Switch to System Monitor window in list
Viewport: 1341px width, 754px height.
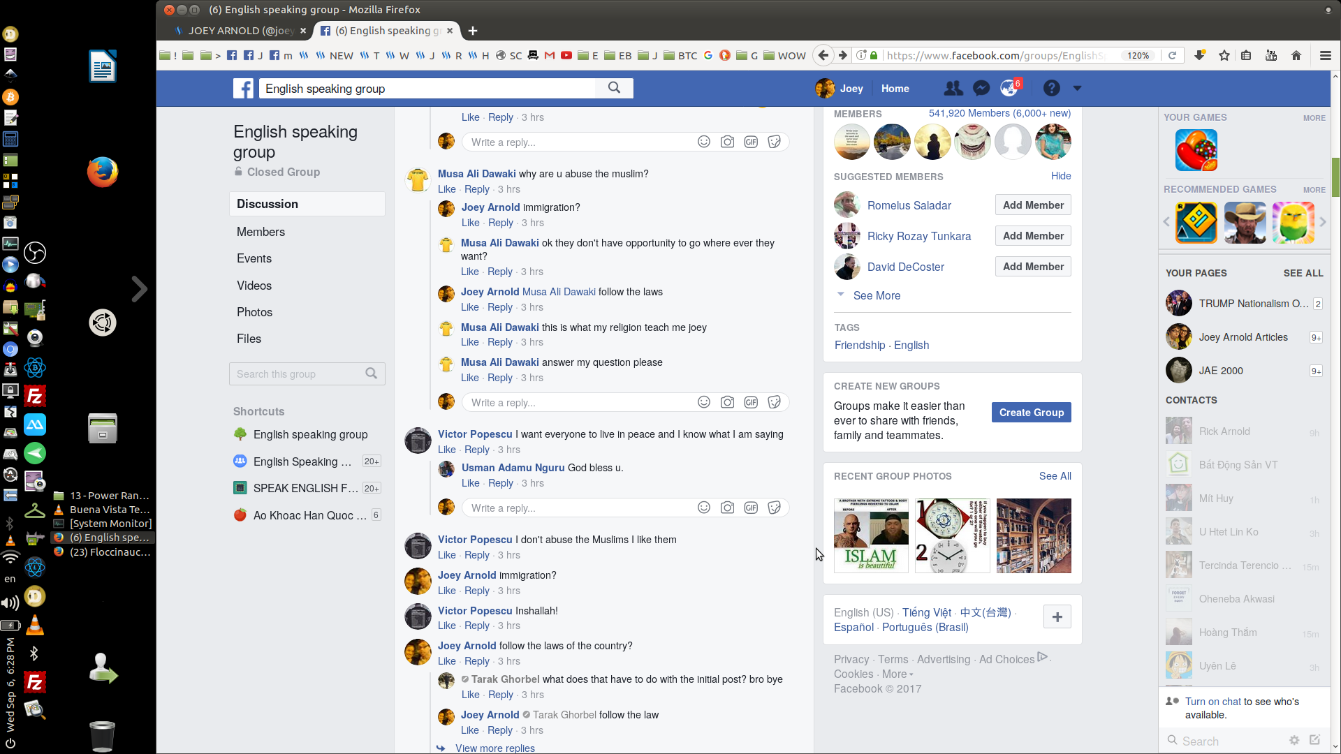point(110,524)
